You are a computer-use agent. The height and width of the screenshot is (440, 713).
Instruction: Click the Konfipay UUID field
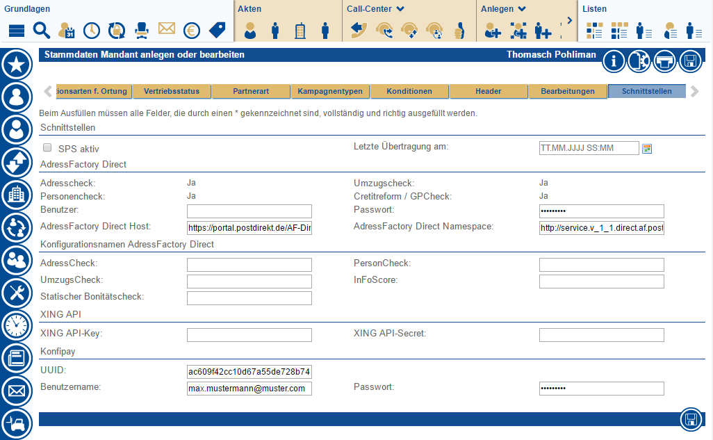249,372
